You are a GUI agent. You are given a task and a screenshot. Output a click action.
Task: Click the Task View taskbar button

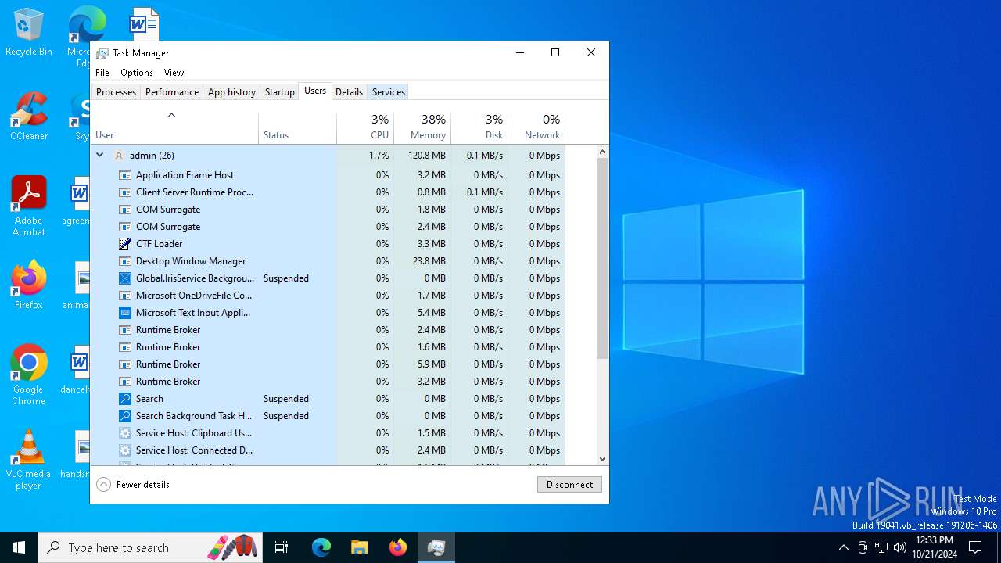click(282, 547)
